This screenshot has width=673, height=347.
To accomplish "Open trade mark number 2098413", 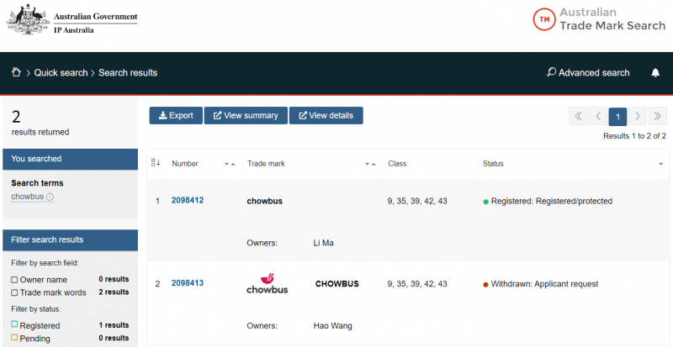I will [188, 283].
